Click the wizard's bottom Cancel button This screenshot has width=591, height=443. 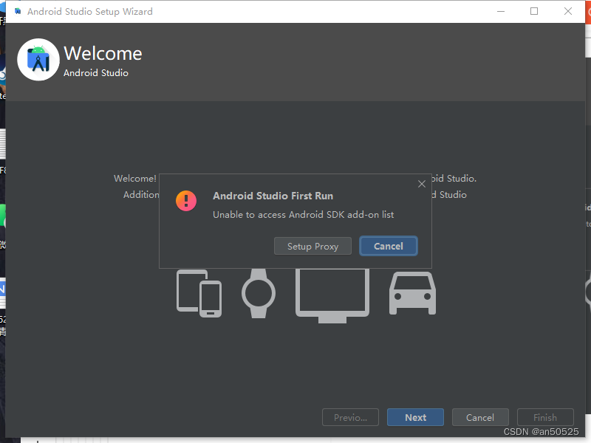(480, 417)
